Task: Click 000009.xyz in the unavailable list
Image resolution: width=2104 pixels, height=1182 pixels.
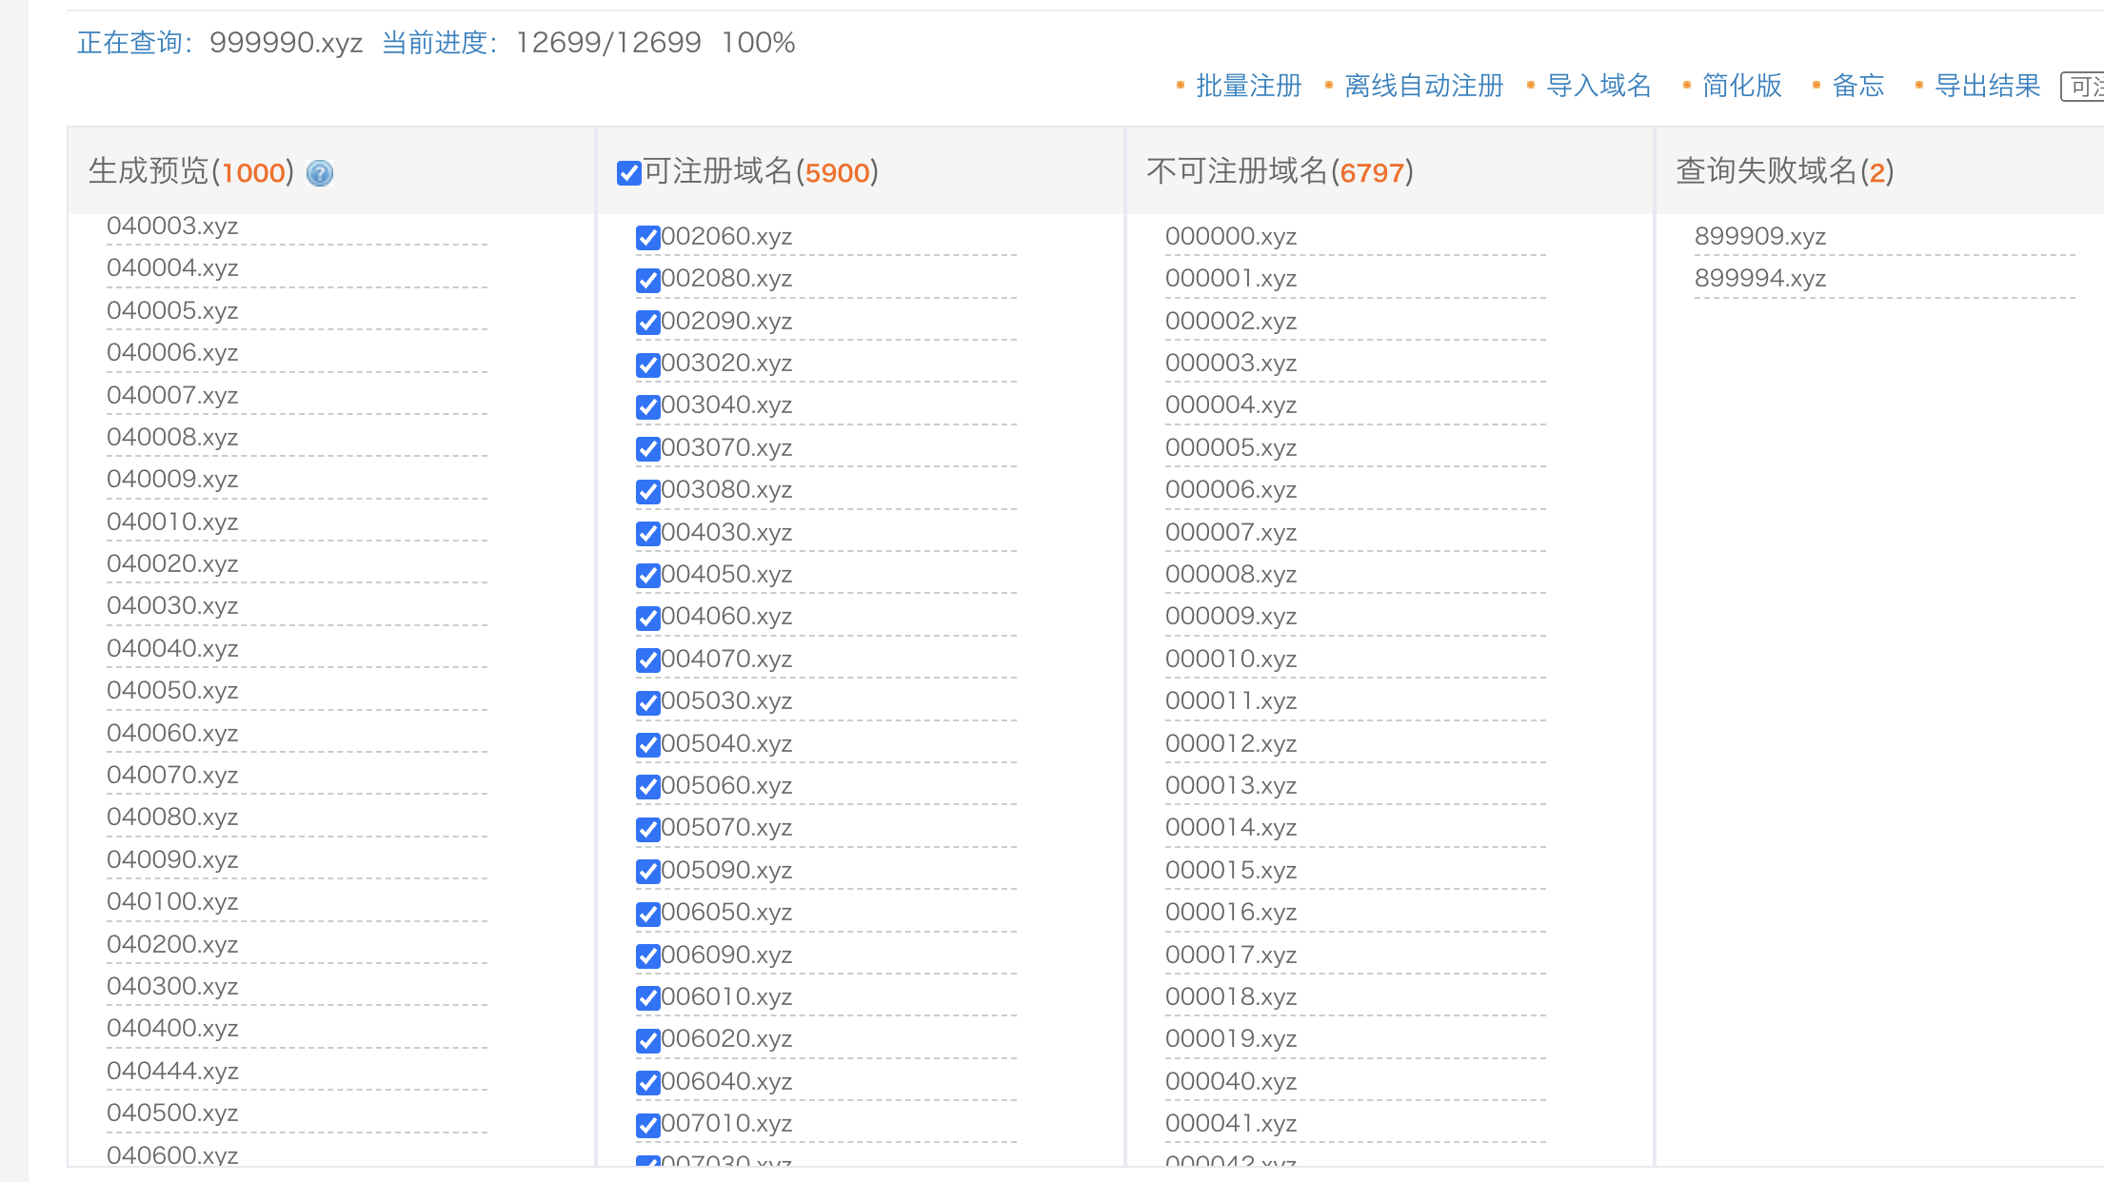Action: pos(1231,616)
